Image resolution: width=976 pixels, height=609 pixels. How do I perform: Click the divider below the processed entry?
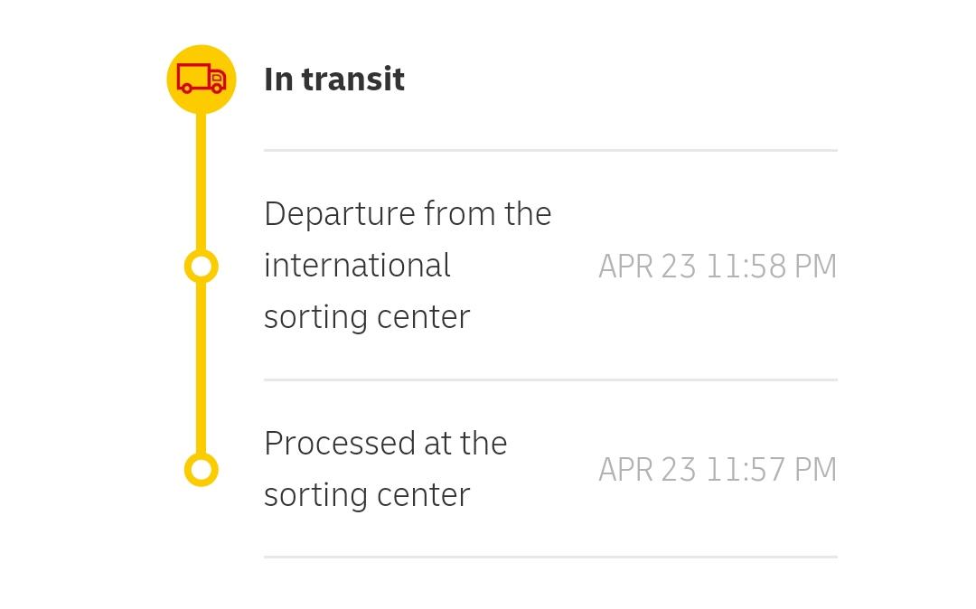click(550, 557)
